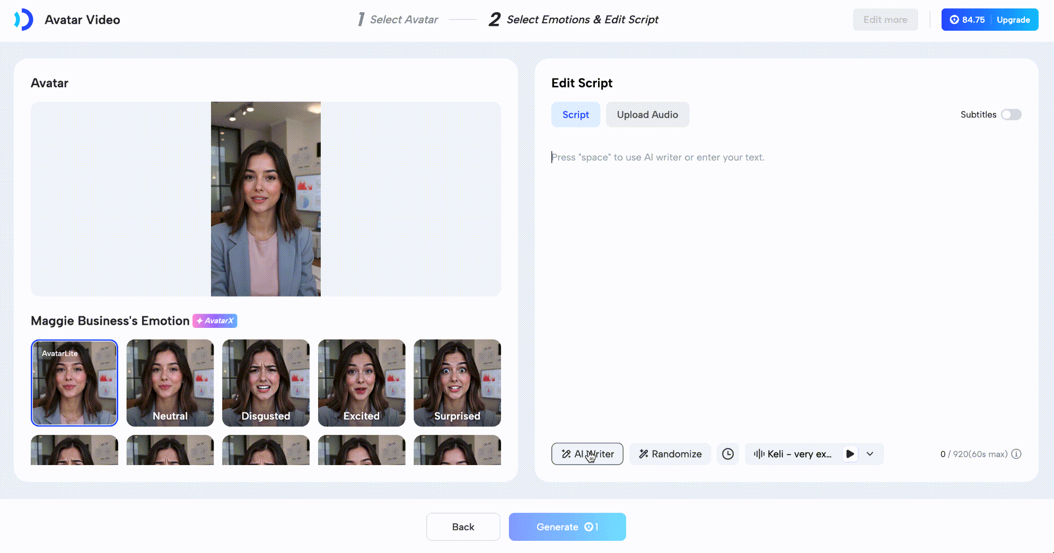Image resolution: width=1054 pixels, height=553 pixels.
Task: Randomize the script text
Action: (670, 454)
